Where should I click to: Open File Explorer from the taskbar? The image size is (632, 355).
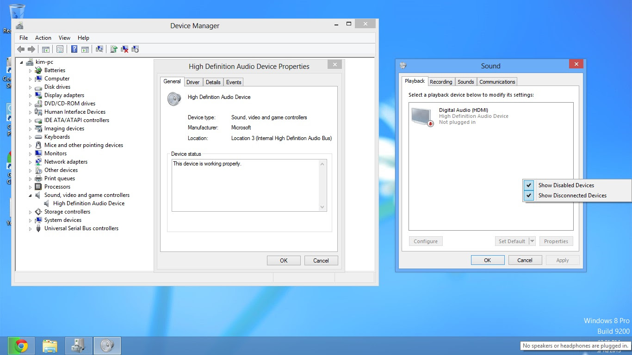pyautogui.click(x=50, y=345)
